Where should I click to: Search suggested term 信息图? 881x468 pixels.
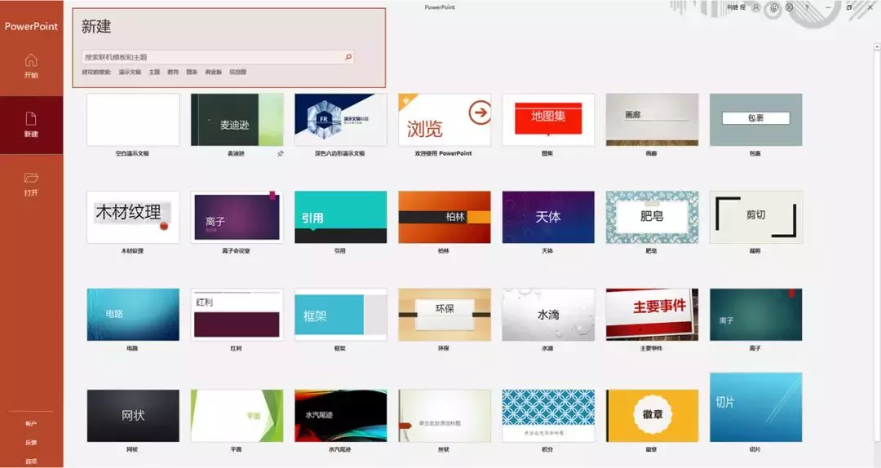tap(237, 72)
